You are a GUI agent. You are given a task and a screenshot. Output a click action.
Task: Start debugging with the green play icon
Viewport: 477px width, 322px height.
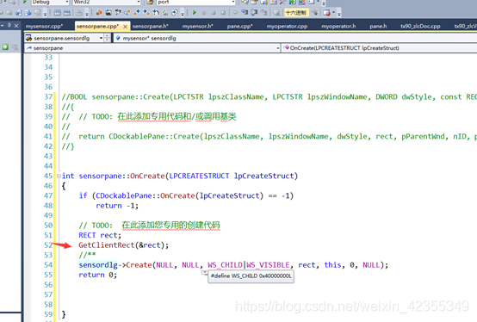195,12
